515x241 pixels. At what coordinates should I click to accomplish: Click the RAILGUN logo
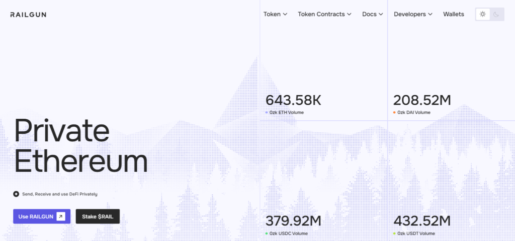[x=28, y=15]
